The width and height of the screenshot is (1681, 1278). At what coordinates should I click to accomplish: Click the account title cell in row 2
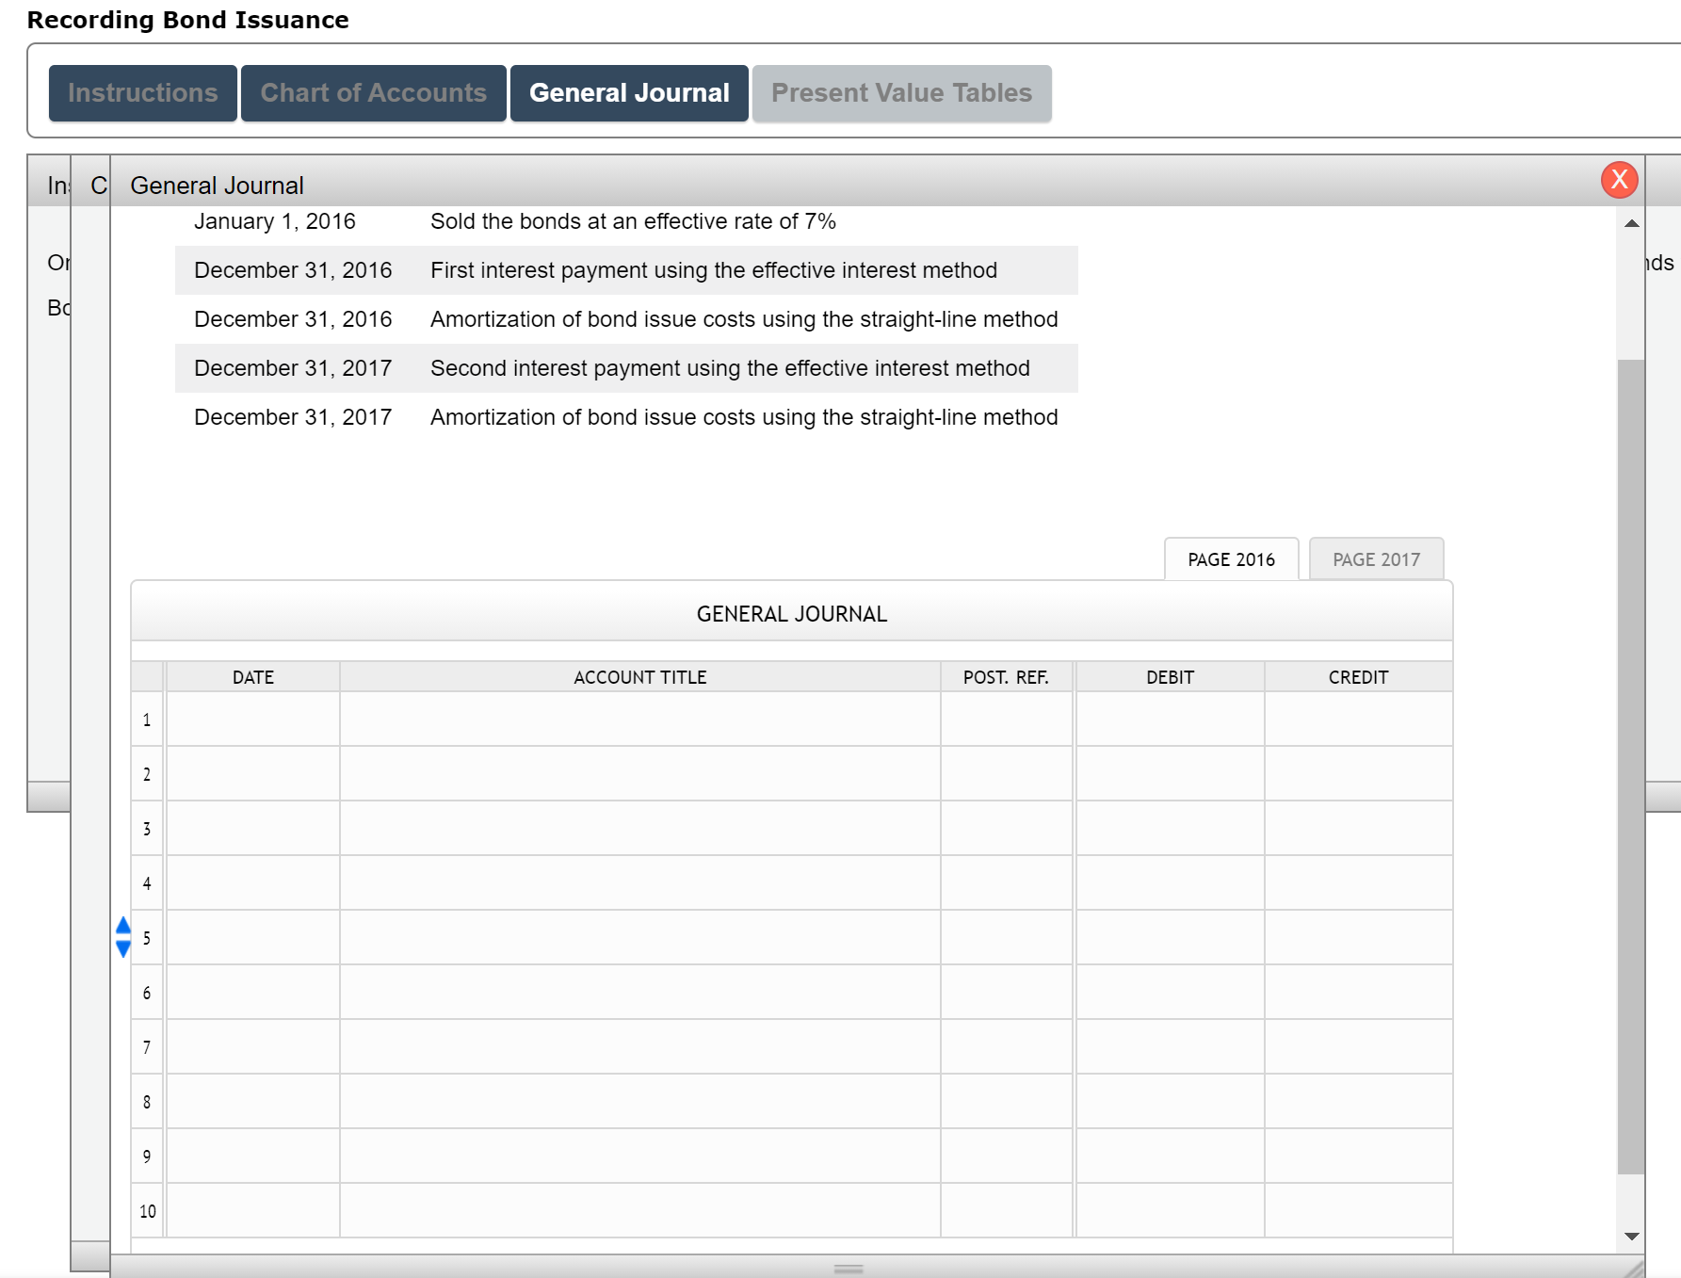640,774
